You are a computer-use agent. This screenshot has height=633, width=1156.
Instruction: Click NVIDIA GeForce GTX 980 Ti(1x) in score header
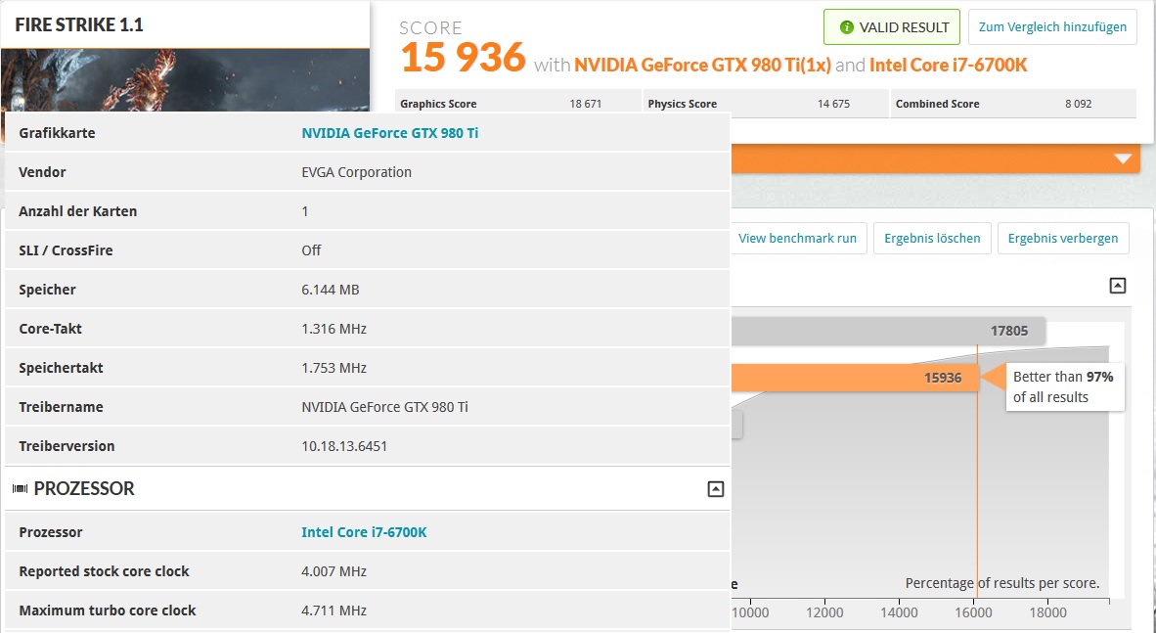click(x=702, y=65)
